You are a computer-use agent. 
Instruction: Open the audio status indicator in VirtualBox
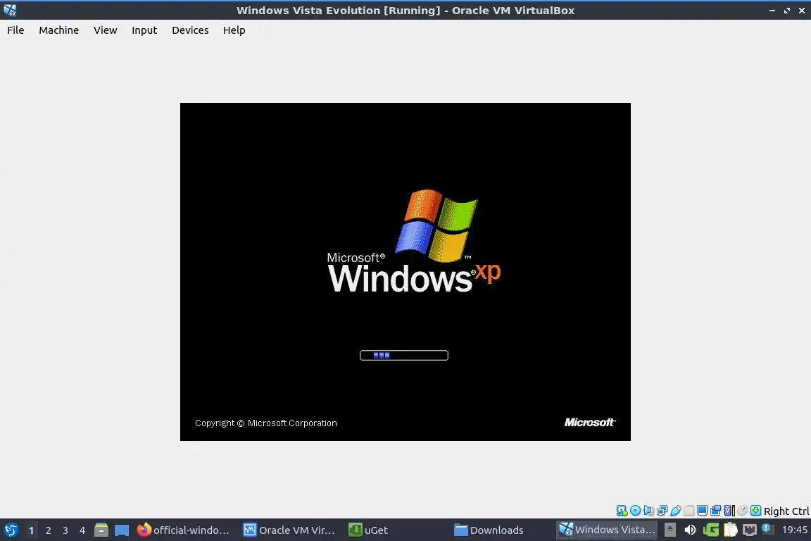648,511
